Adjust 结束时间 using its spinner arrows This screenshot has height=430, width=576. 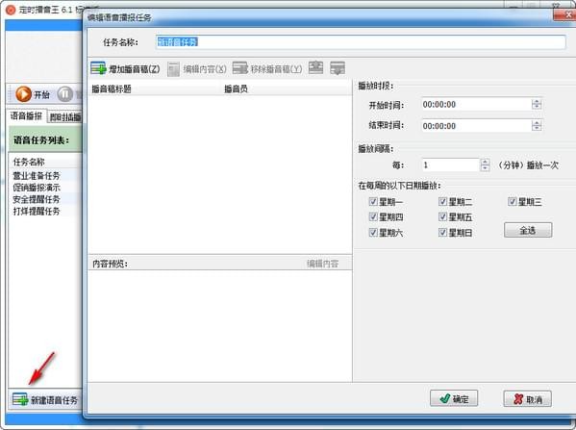click(537, 126)
